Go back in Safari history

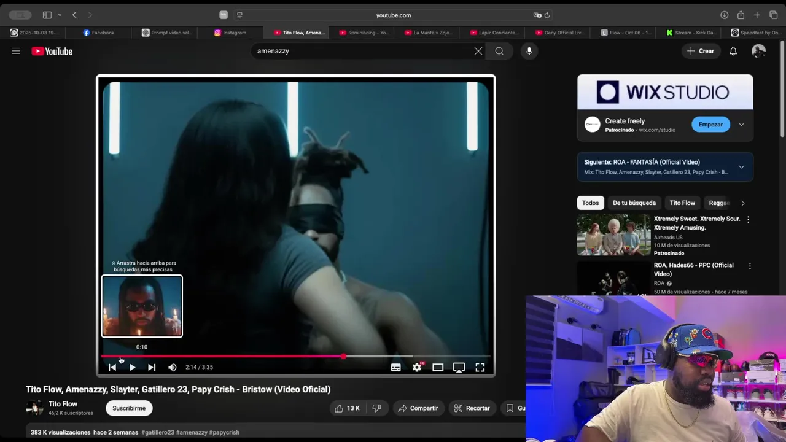coord(74,15)
